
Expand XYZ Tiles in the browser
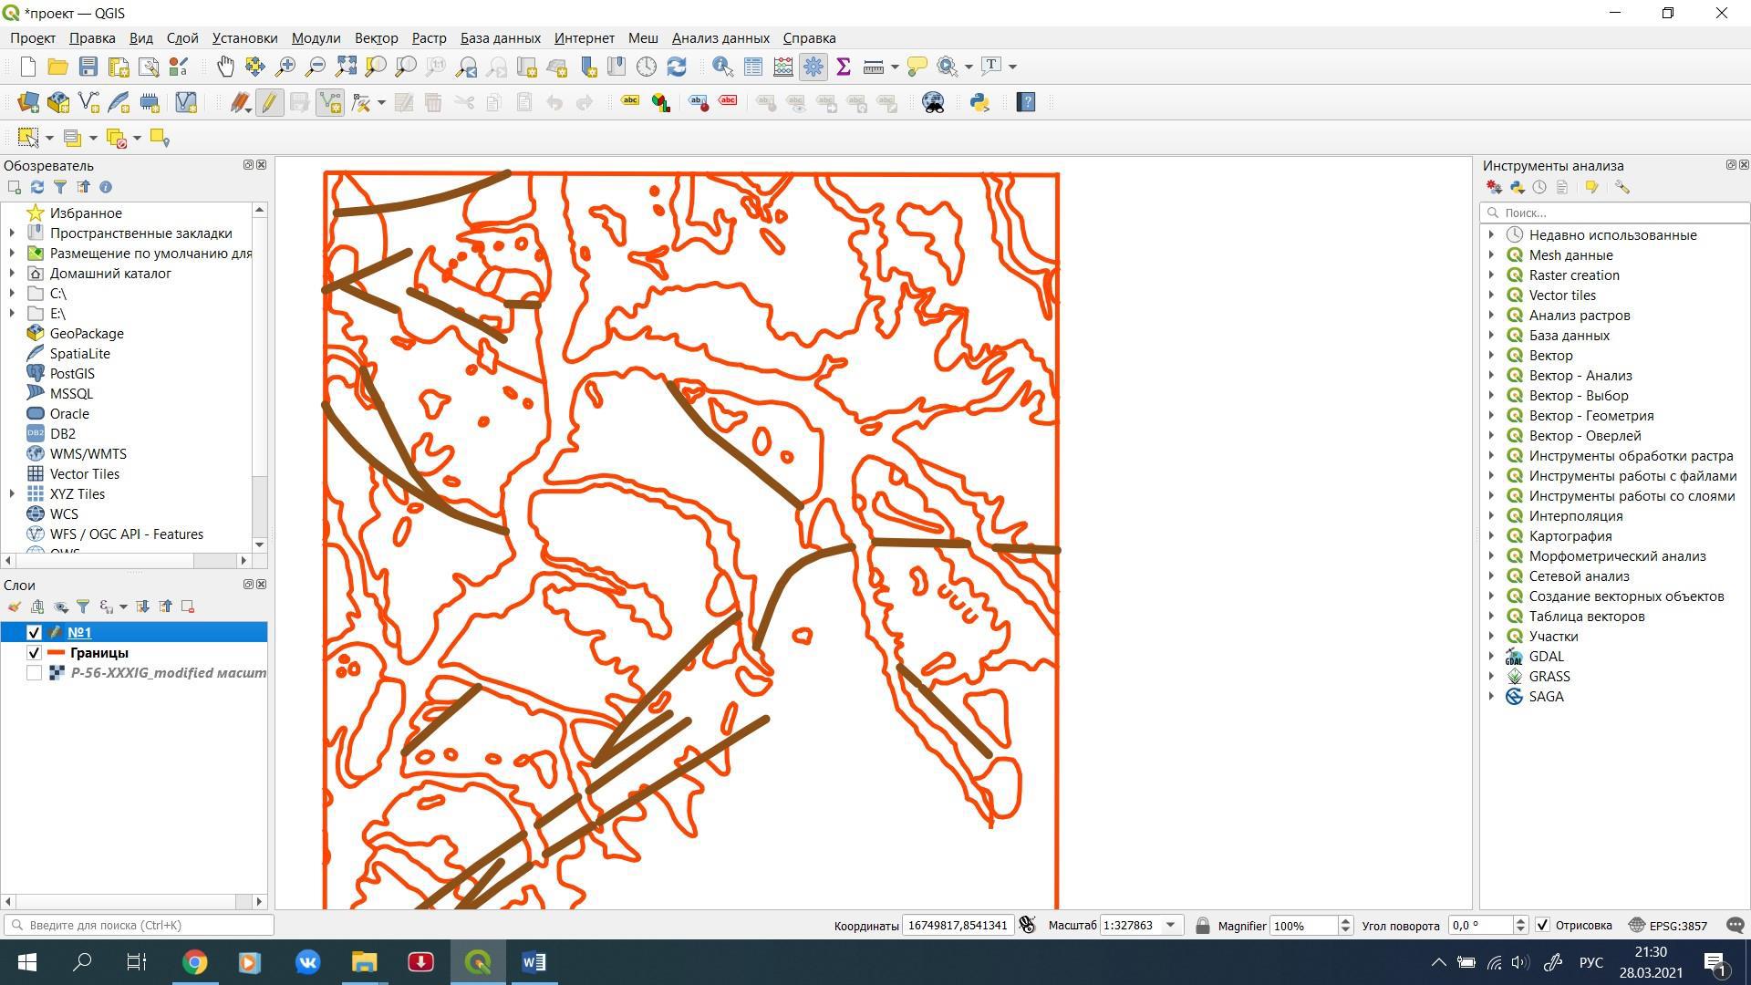[12, 493]
